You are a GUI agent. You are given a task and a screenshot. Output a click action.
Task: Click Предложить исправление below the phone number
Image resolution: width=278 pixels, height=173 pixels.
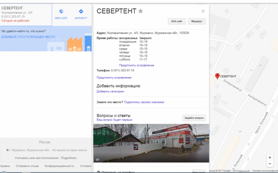pos(114,77)
